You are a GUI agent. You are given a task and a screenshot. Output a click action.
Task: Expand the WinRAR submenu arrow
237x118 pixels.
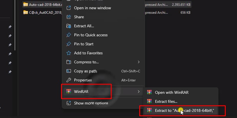pyautogui.click(x=139, y=91)
